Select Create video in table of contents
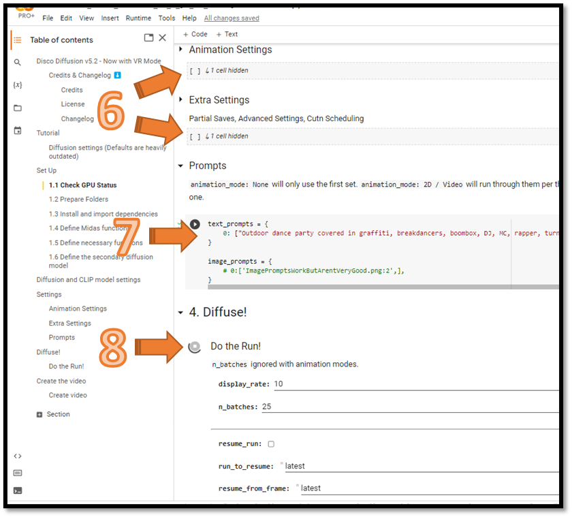Image resolution: width=572 pixels, height=517 pixels. [x=68, y=396]
